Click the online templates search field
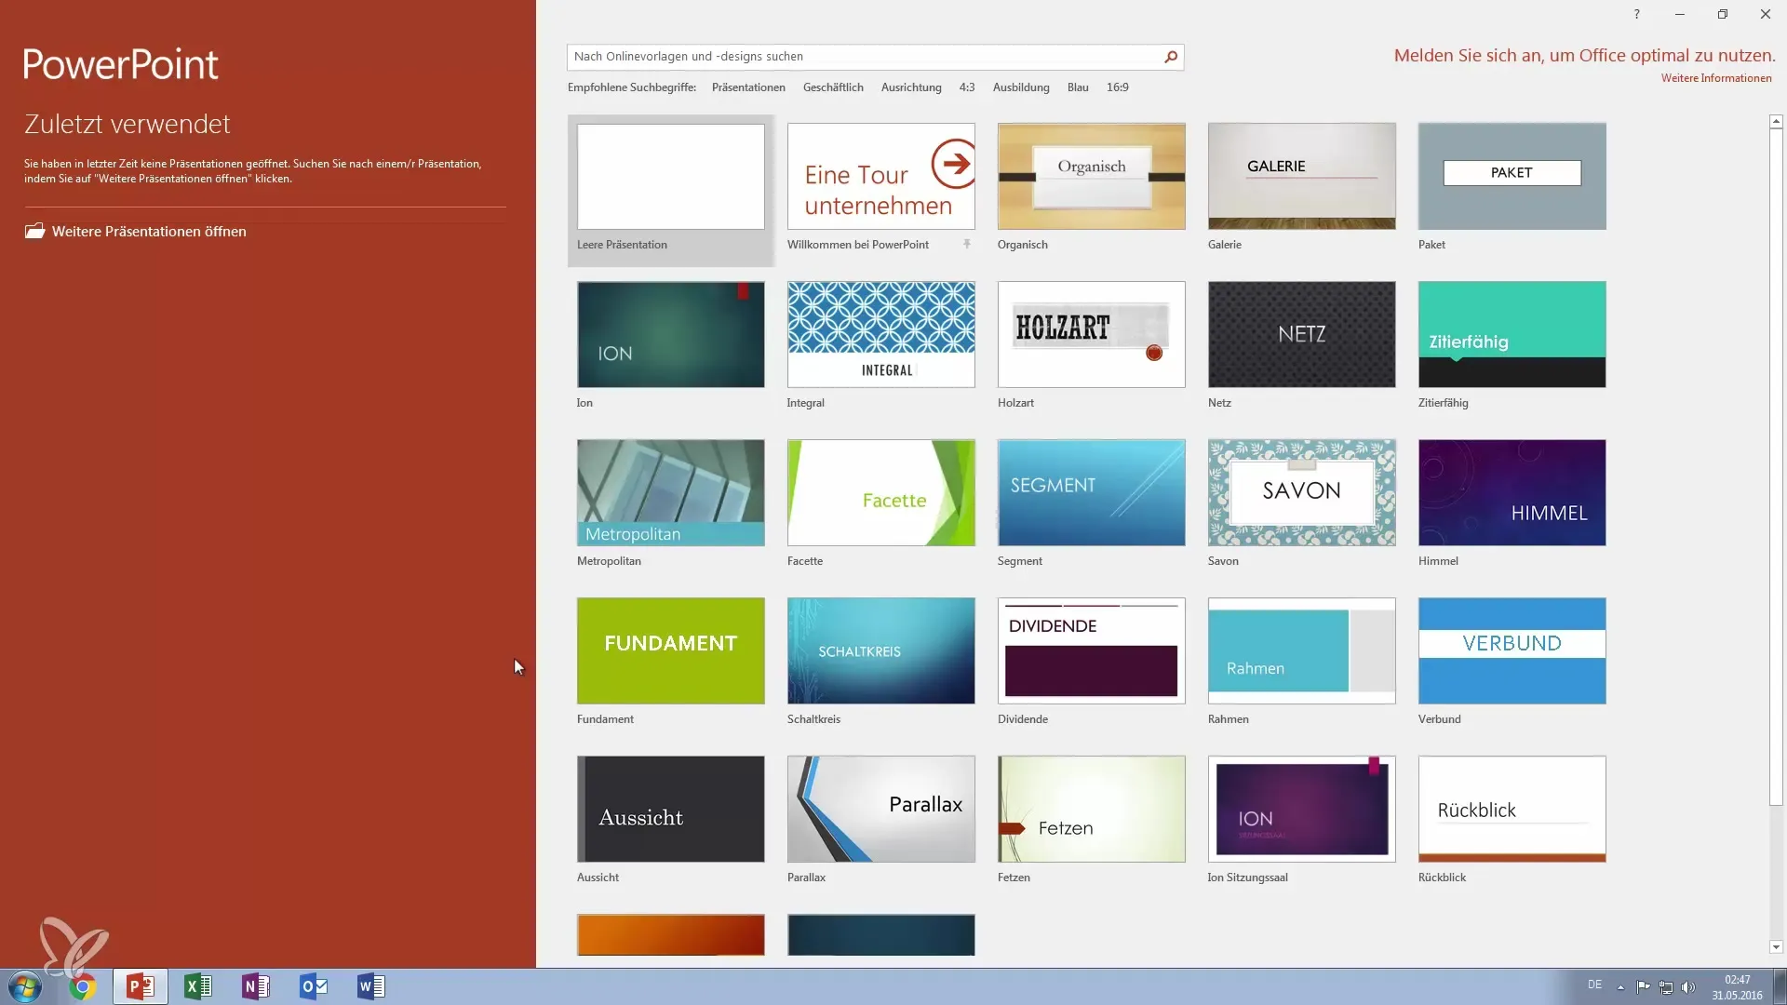 pos(864,57)
